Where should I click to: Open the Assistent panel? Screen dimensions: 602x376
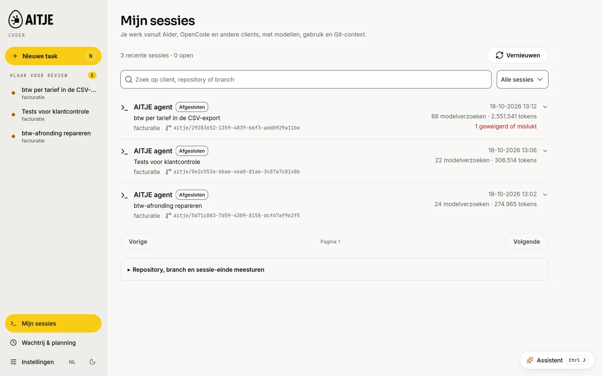click(557, 360)
